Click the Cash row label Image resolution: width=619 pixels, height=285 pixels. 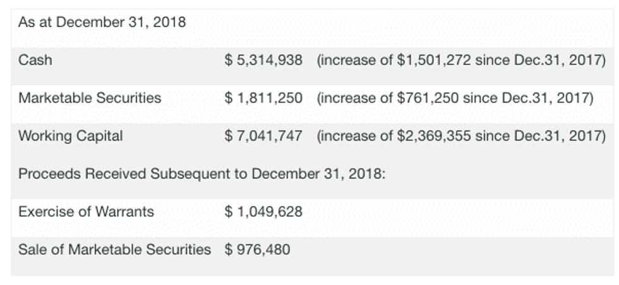(x=35, y=61)
